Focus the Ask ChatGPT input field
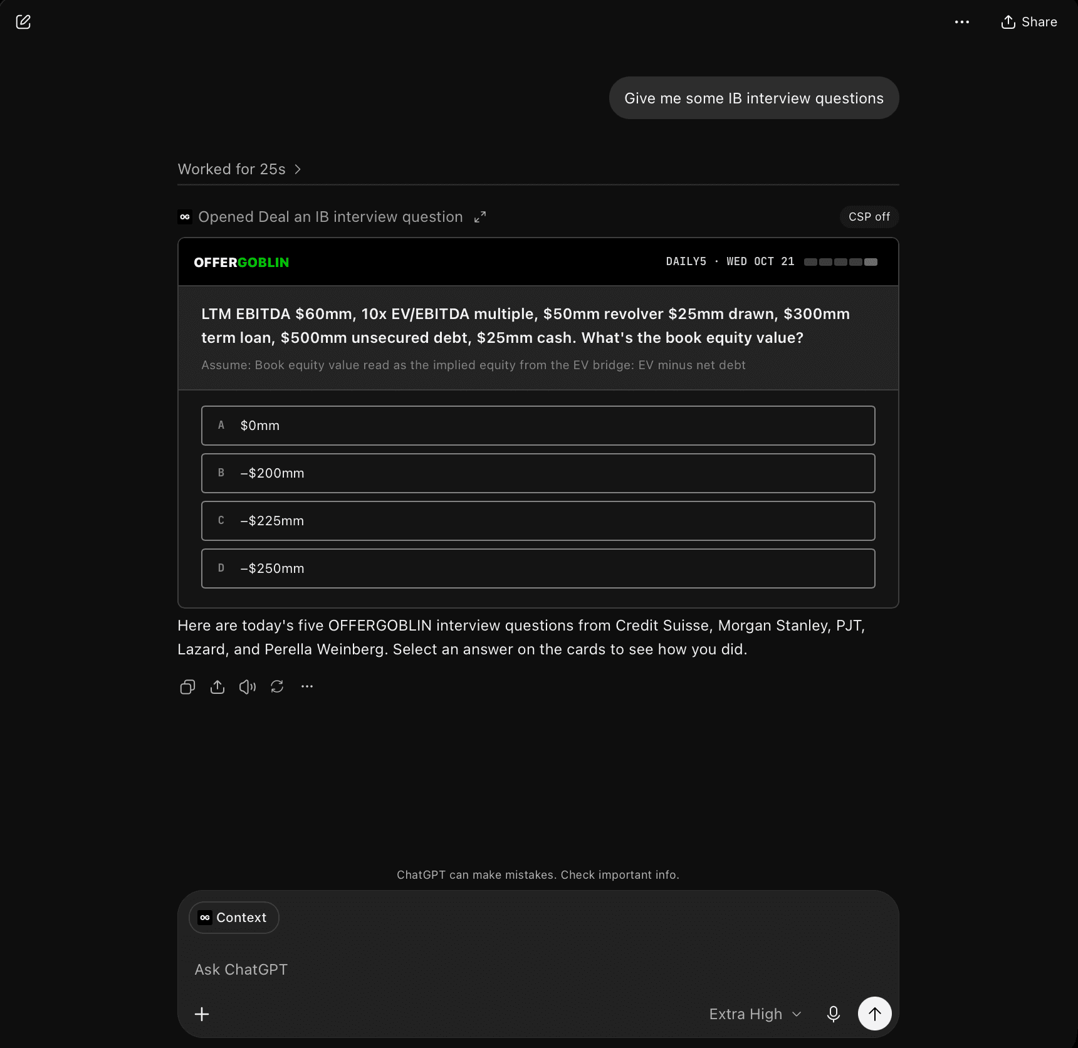This screenshot has height=1048, width=1078. (538, 970)
